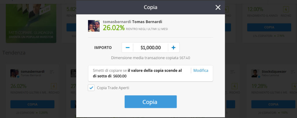Screen dimensions: 297x118
Task: Click the $1,000.00 amount field
Action: pos(151,48)
